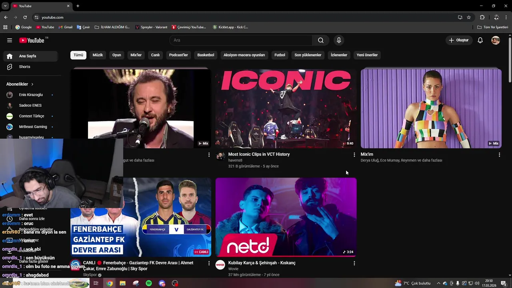Click the youtube.com address bar

tap(244, 17)
